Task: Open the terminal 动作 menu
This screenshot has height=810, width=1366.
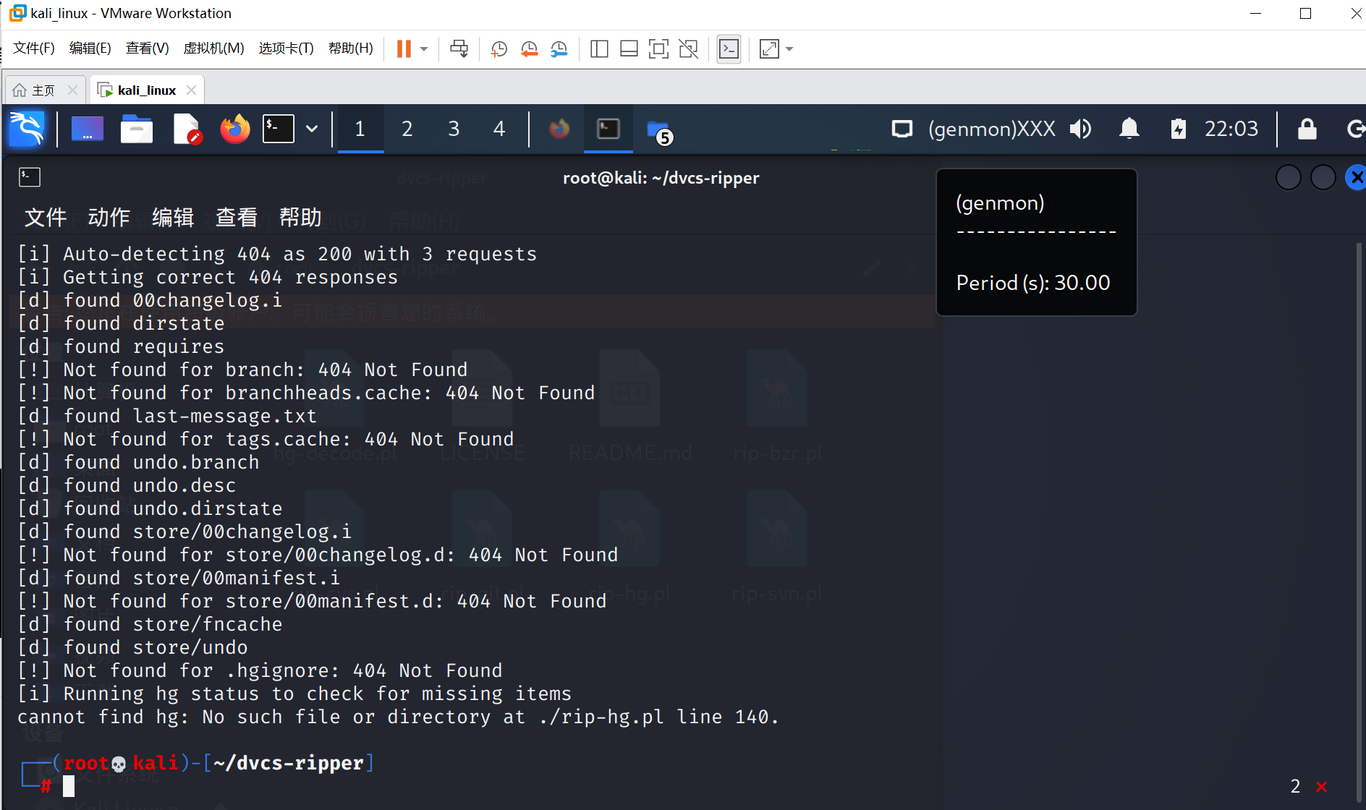Action: (x=109, y=217)
